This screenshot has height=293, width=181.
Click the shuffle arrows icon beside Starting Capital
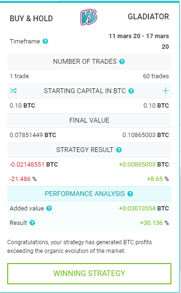tap(13, 91)
